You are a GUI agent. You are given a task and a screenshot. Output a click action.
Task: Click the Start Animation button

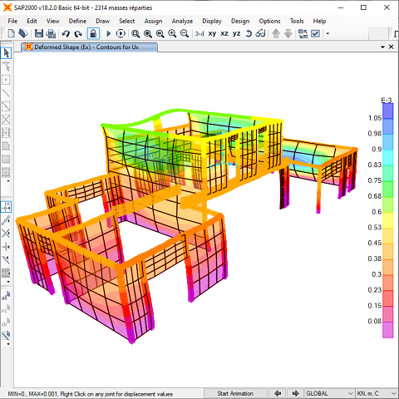pos(235,393)
